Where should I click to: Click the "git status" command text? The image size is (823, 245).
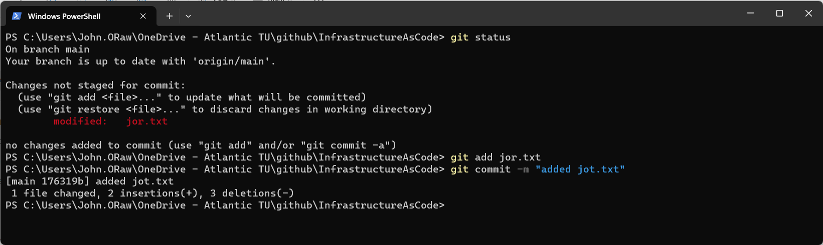pyautogui.click(x=480, y=37)
